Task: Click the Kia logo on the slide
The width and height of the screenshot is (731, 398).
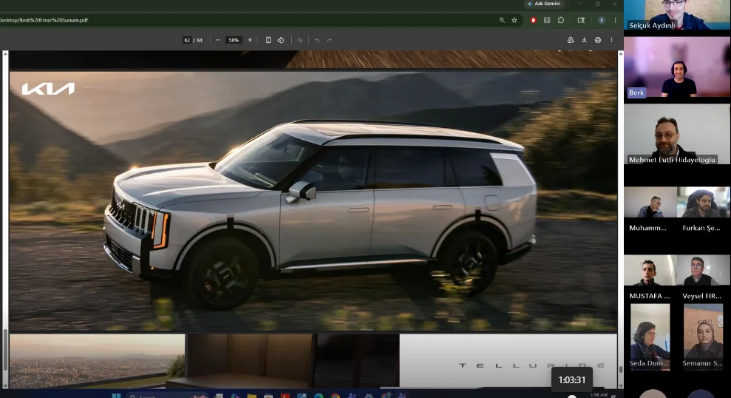Action: [48, 89]
